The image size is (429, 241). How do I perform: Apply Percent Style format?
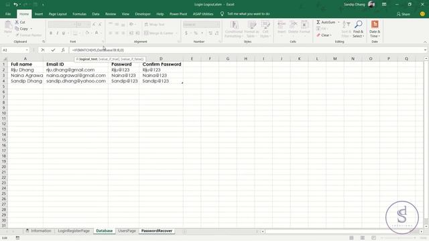[x=196, y=33]
